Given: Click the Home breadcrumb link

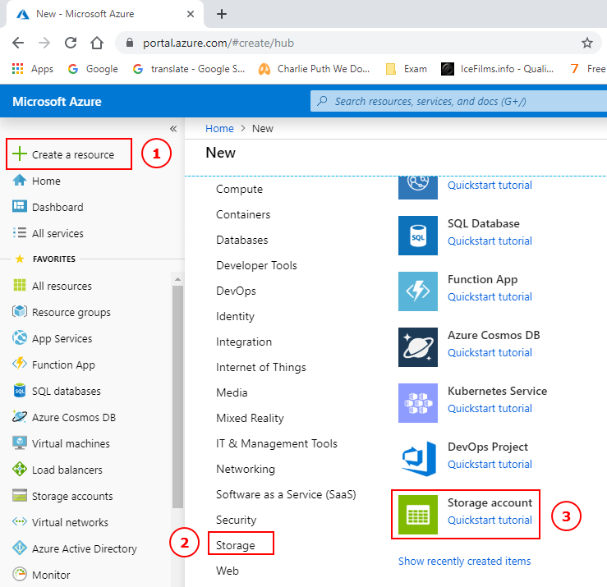Looking at the screenshot, I should click(219, 129).
